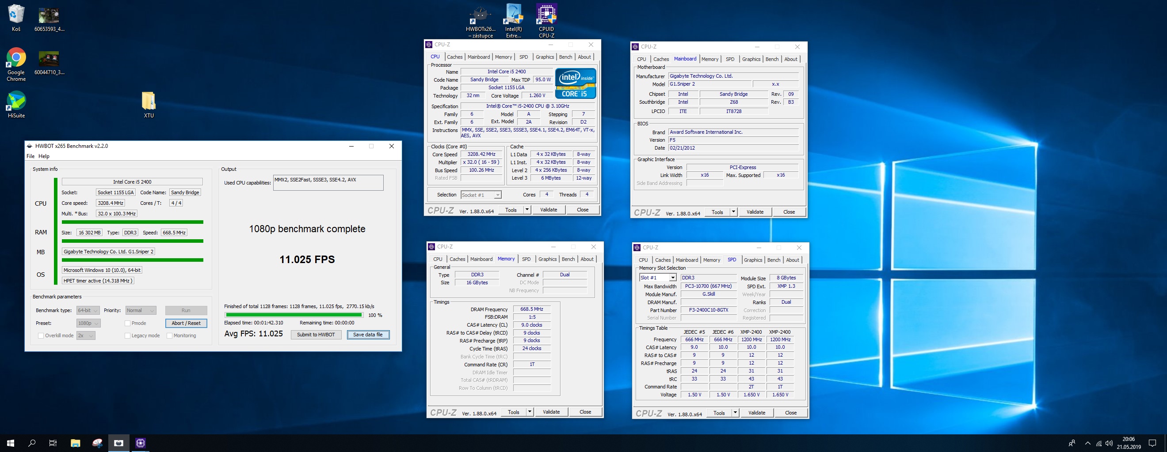The width and height of the screenshot is (1167, 452).
Task: Open the taskbar Search icon
Action: coord(32,443)
